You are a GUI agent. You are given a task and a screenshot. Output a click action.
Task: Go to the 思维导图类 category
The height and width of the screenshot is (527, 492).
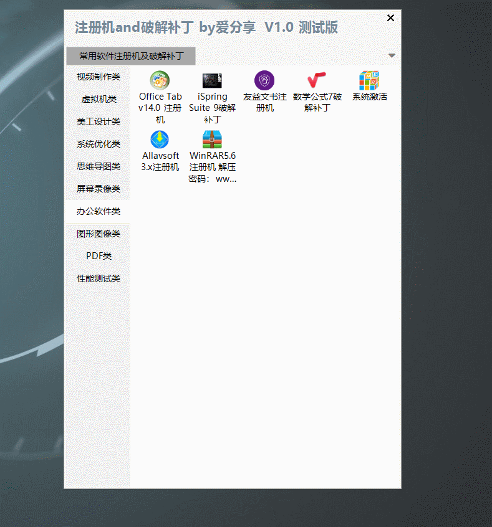click(99, 166)
